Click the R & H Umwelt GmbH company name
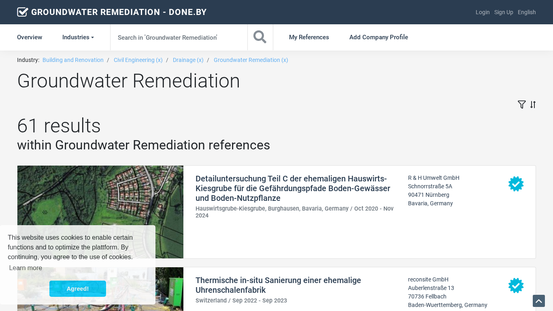This screenshot has width=553, height=311. point(434,178)
